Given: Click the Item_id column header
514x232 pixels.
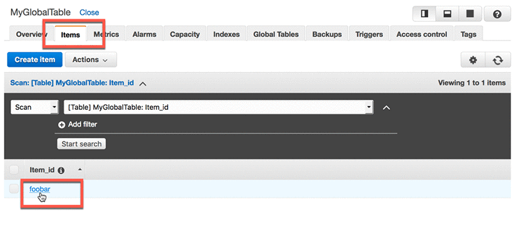Looking at the screenshot, I should tap(42, 170).
